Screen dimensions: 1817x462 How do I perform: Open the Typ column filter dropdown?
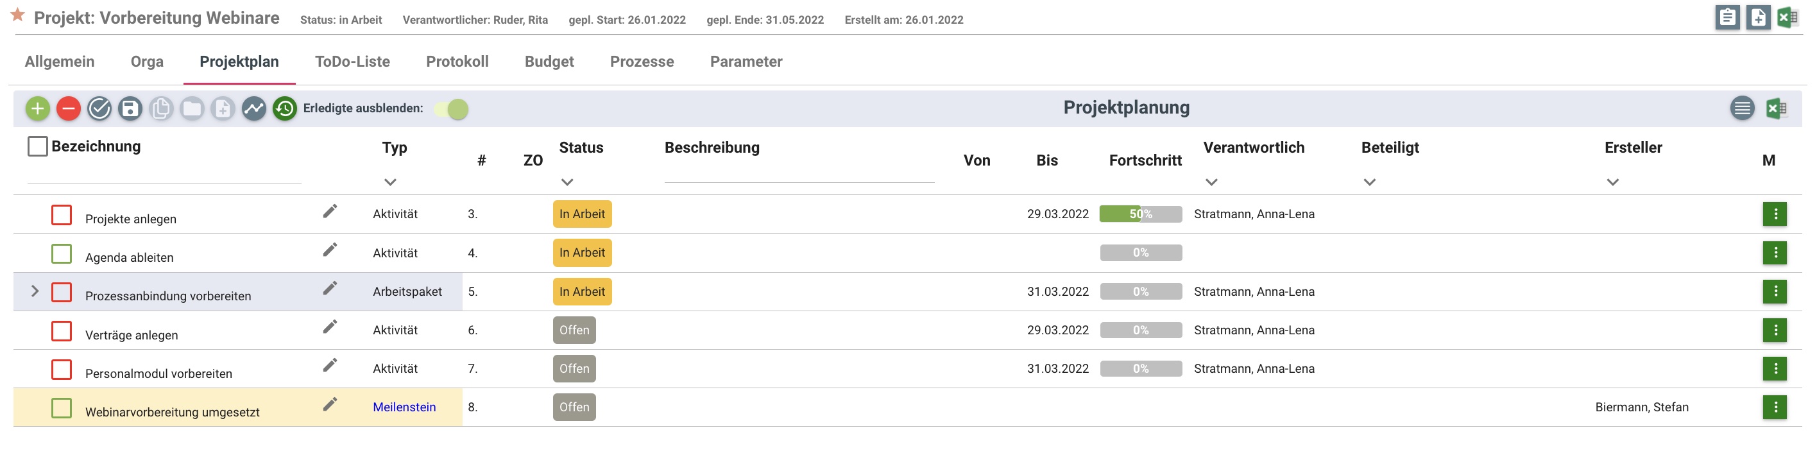(x=390, y=182)
